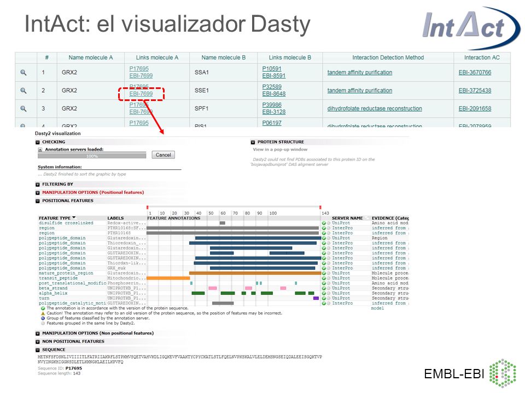This screenshot has width=525, height=393.
Task: Select the annotation servers progress bar
Action: 92,156
